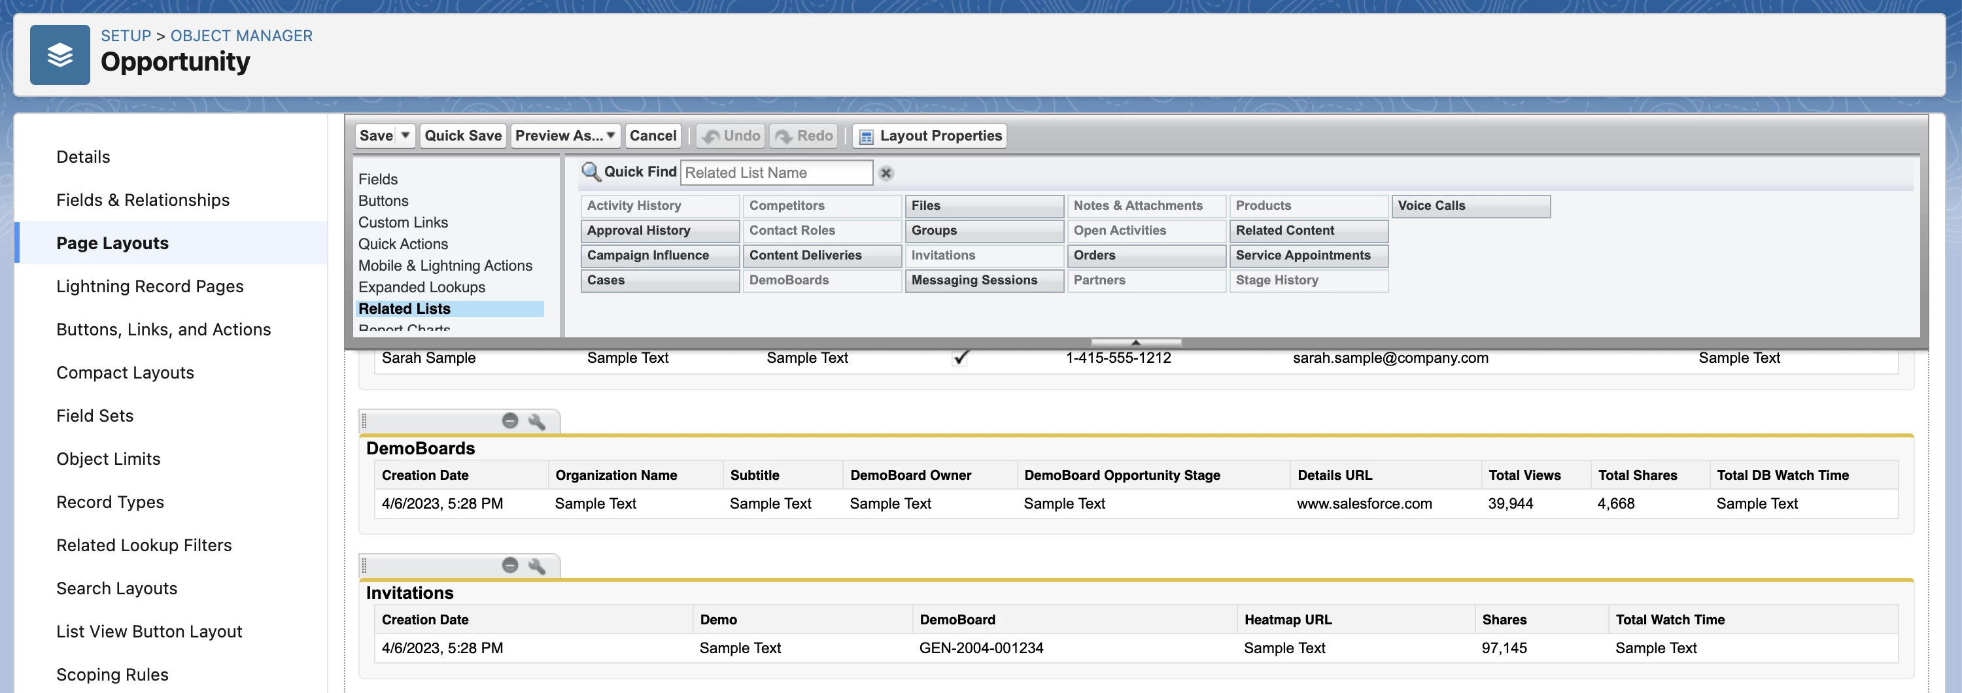Click the Invitations section title
Image resolution: width=1962 pixels, height=693 pixels.
tap(410, 593)
